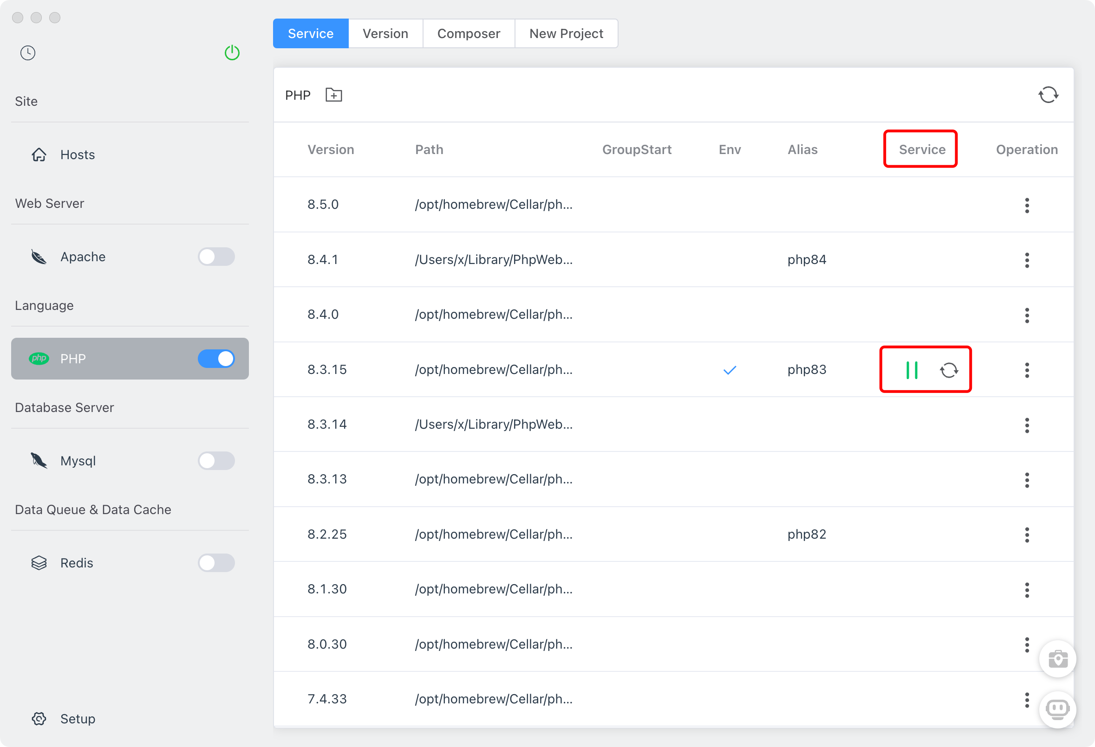Click the camera screenshot floating icon
The image size is (1095, 747).
pyautogui.click(x=1057, y=659)
